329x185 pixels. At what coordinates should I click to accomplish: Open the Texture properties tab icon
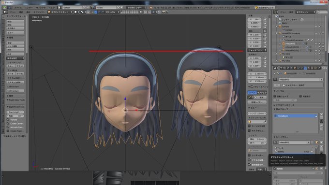coord(312,68)
